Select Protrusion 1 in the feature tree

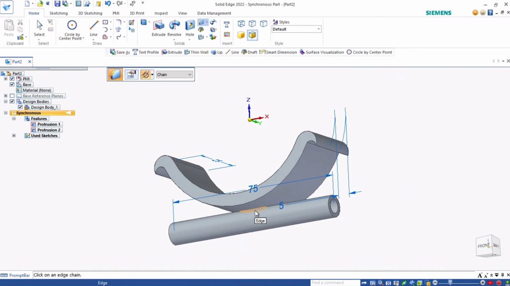point(45,124)
